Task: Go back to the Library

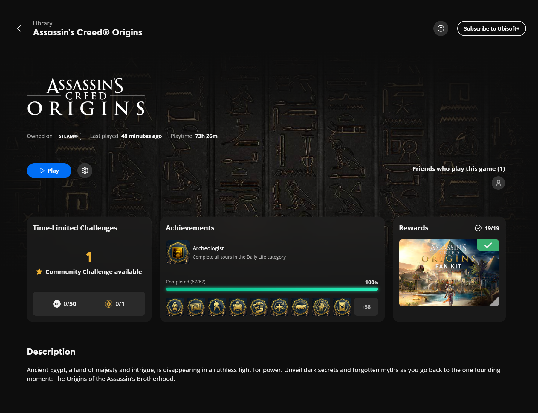Action: pos(19,28)
